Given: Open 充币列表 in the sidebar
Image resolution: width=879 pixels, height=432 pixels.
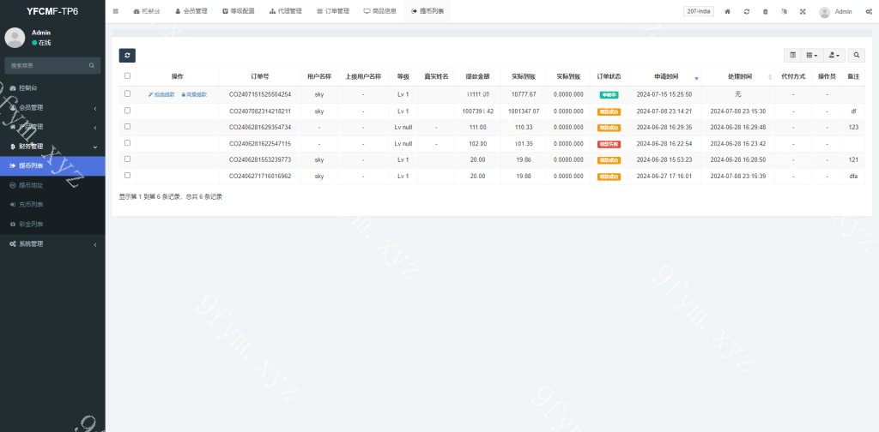Looking at the screenshot, I should (52, 205).
